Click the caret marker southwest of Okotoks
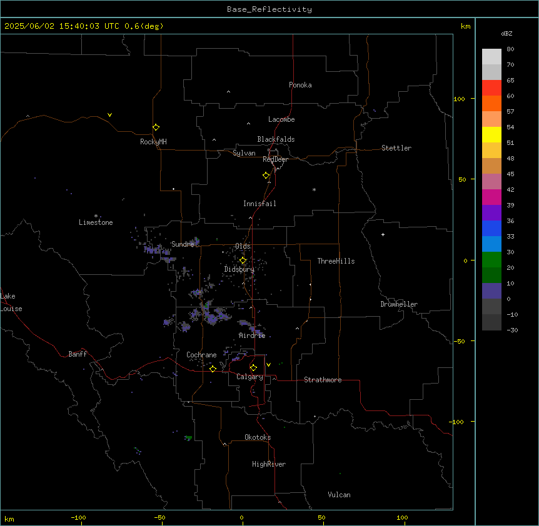The height and width of the screenshot is (526, 539). (x=225, y=444)
